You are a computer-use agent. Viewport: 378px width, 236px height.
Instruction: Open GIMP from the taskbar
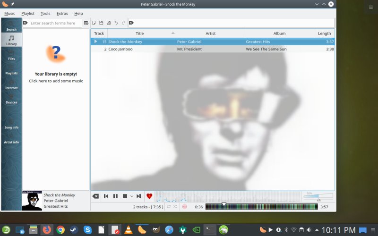[x=156, y=230]
